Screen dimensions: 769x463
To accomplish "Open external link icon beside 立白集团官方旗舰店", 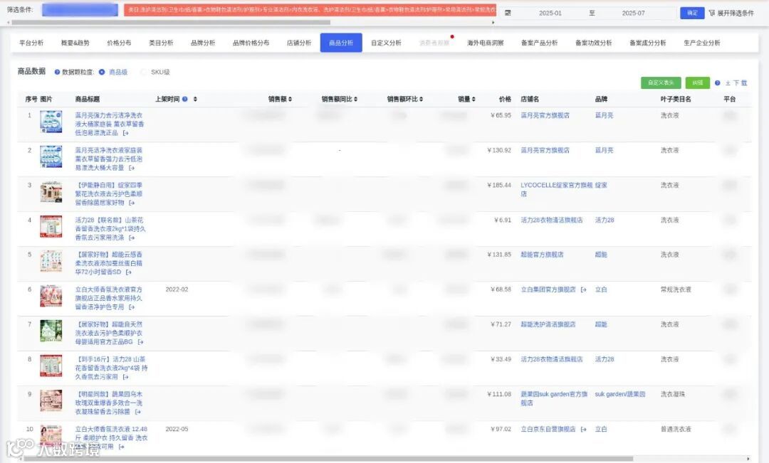I will click(x=583, y=289).
